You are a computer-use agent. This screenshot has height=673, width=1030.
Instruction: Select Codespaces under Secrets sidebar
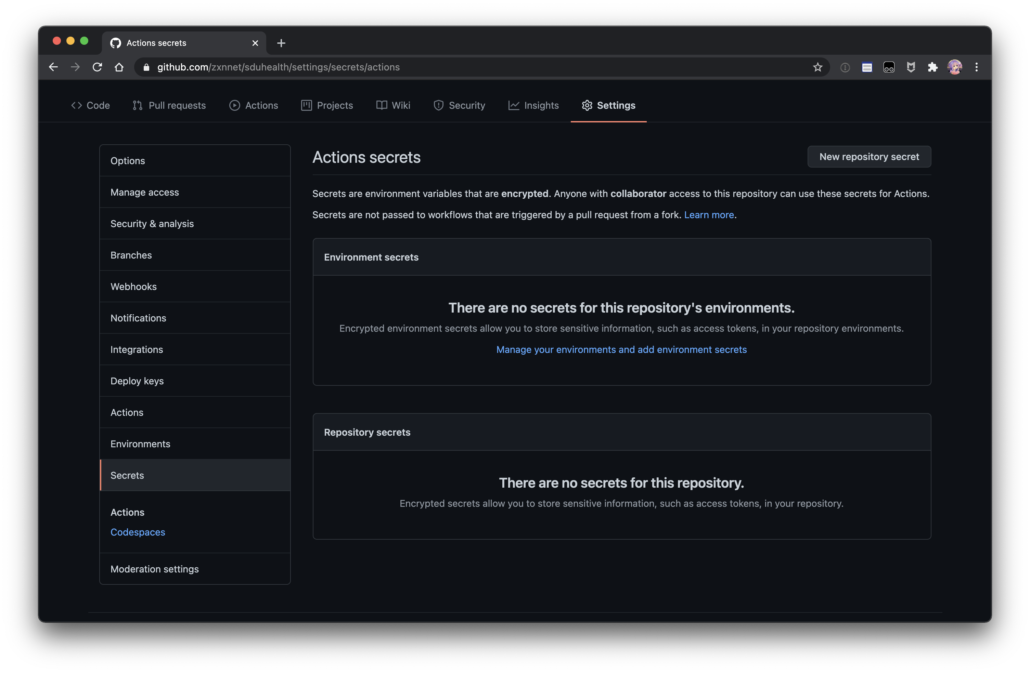click(x=138, y=532)
